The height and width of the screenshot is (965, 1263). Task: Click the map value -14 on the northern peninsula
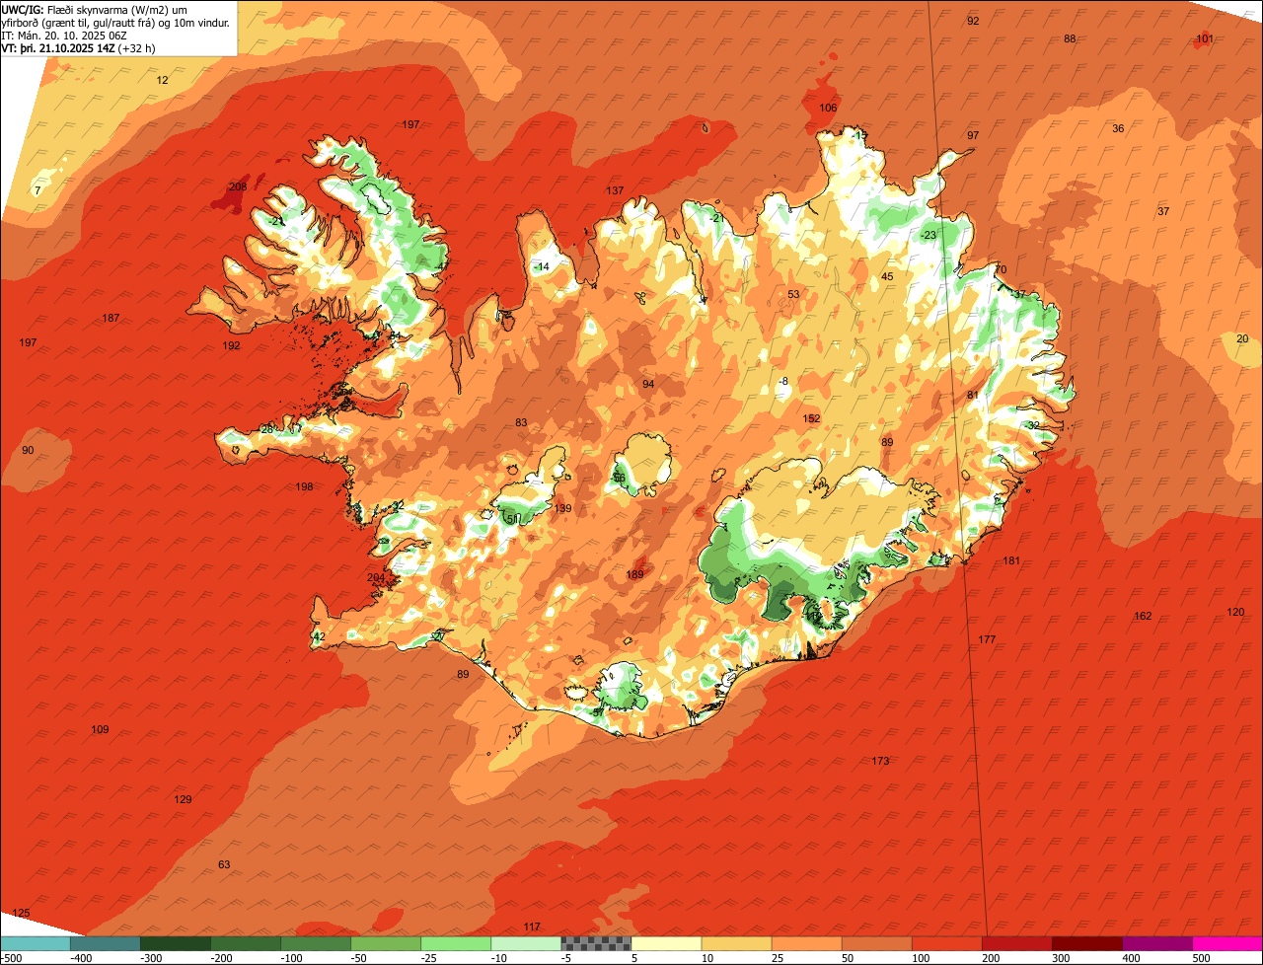(541, 266)
